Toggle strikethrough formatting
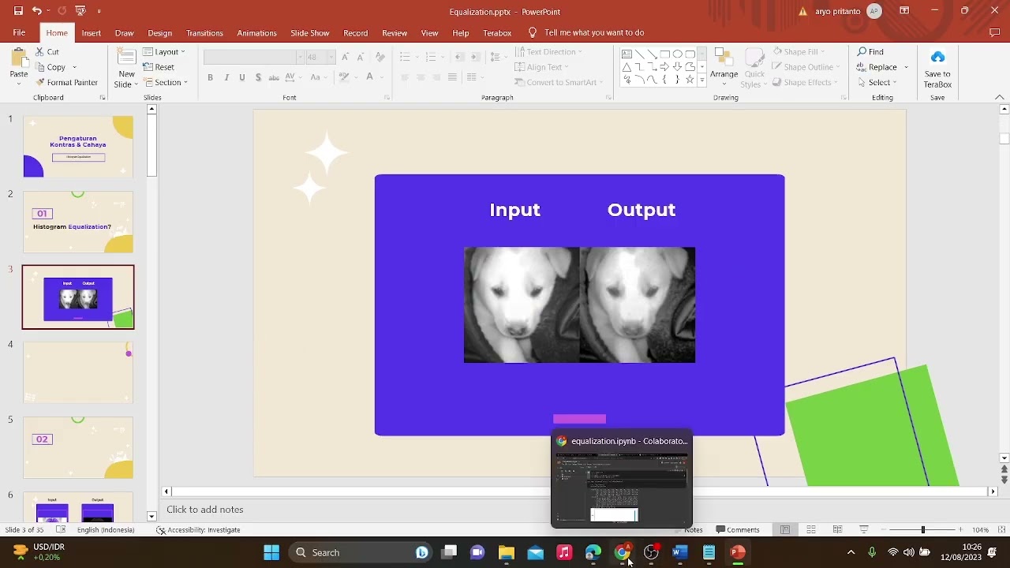The image size is (1010, 568). click(274, 77)
